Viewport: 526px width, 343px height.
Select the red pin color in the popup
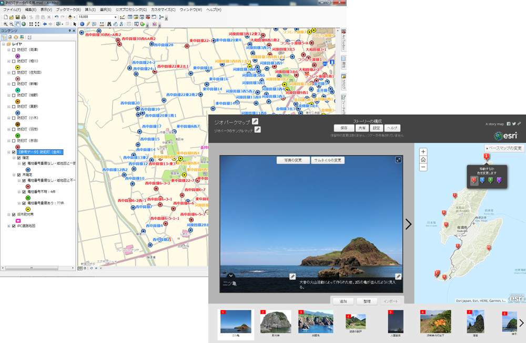coord(473,180)
